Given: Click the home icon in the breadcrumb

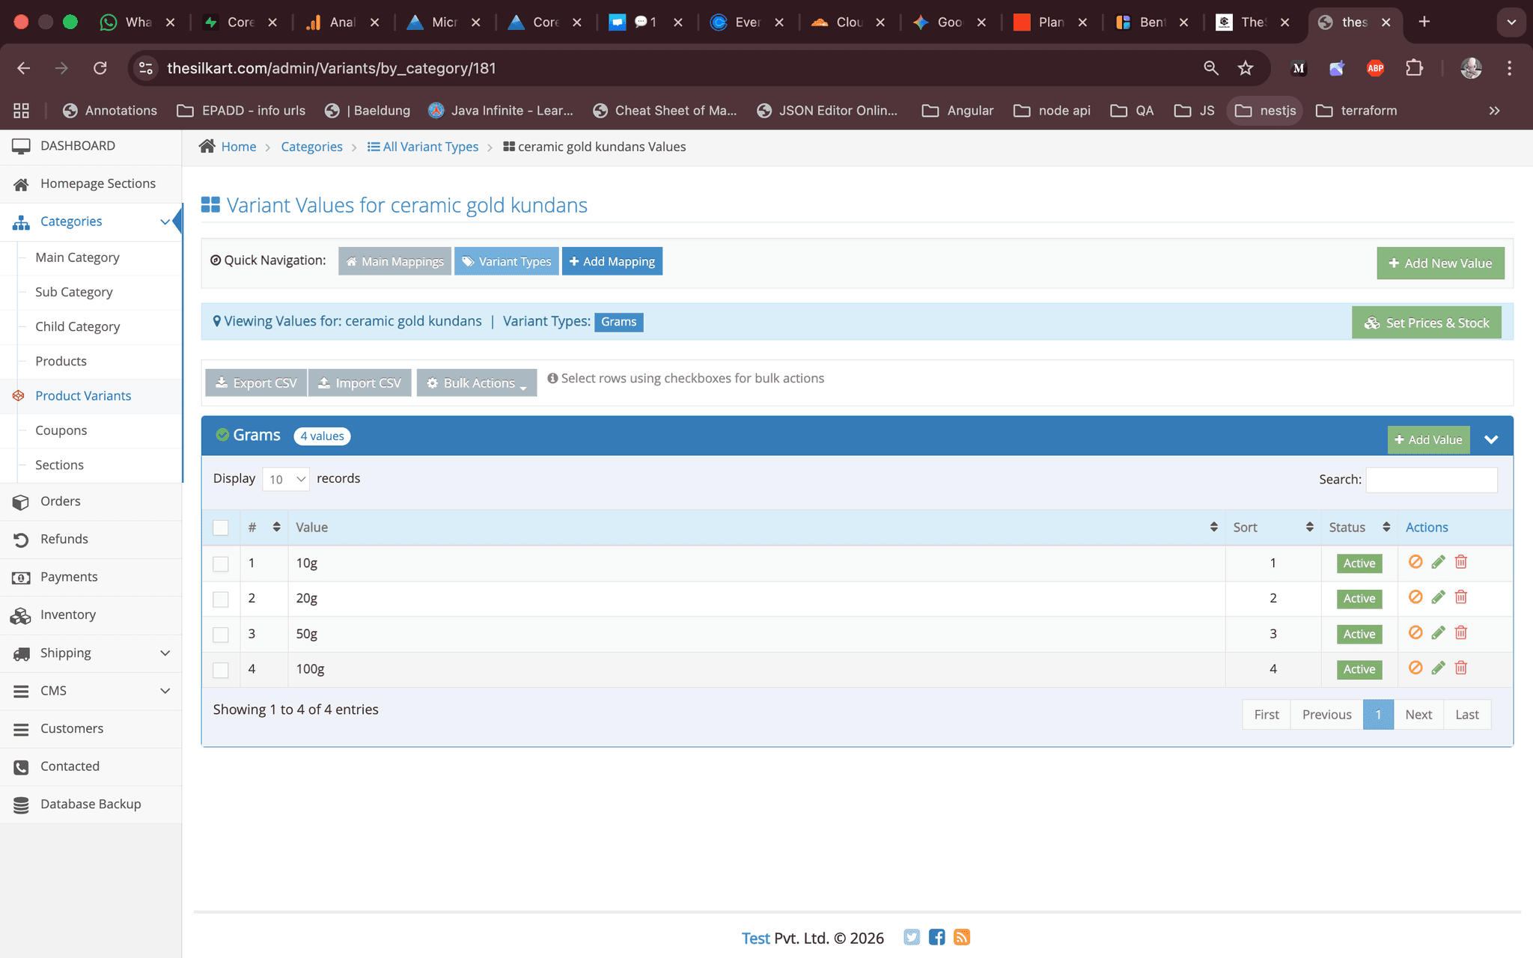Looking at the screenshot, I should pos(208,145).
